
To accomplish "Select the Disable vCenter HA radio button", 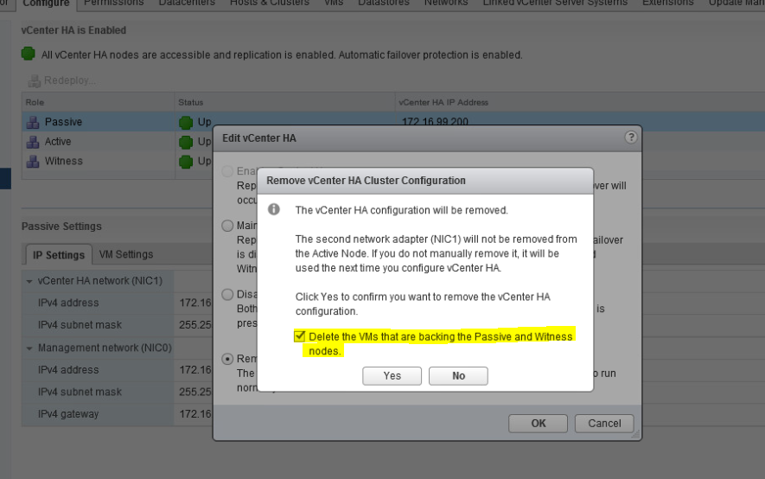I will click(227, 294).
